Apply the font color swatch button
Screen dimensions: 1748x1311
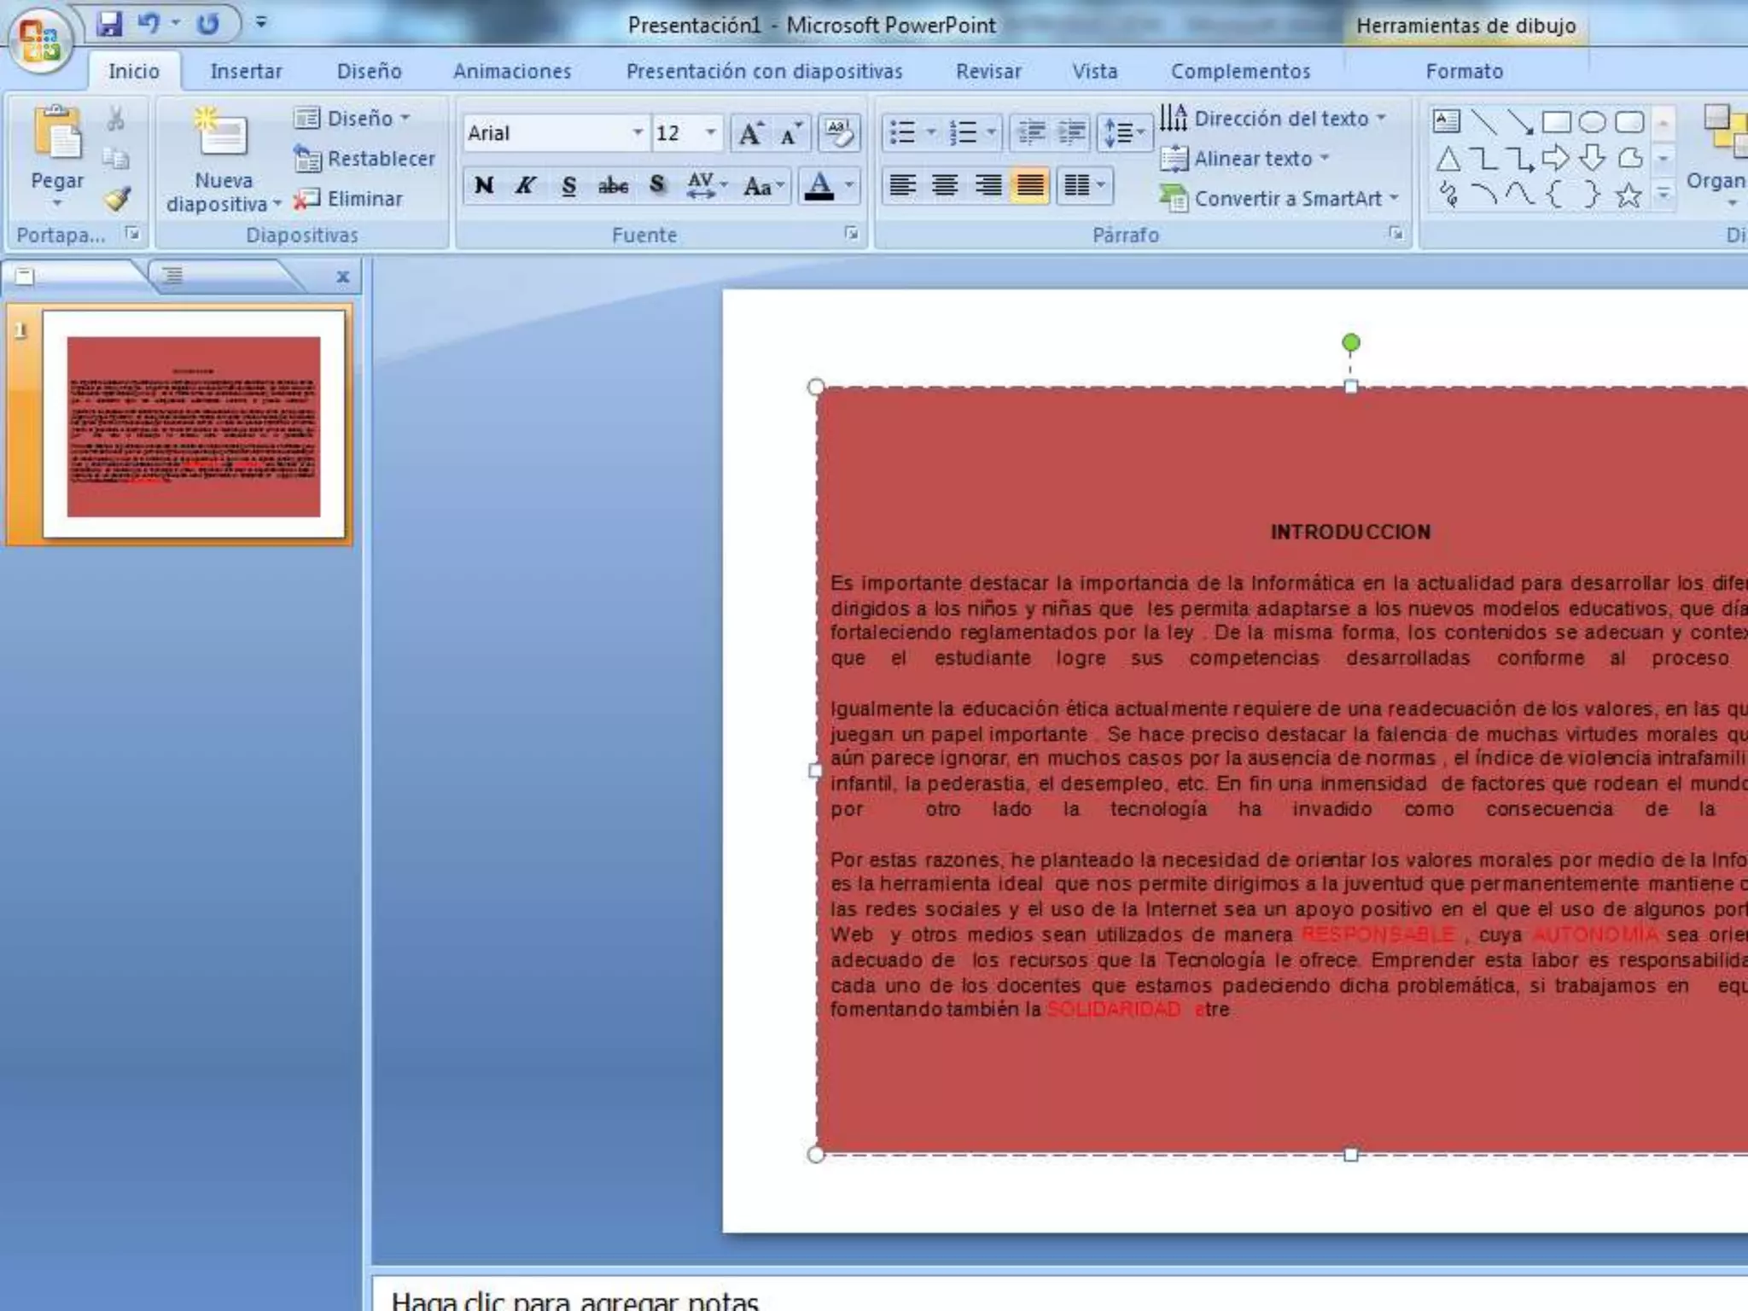point(819,185)
